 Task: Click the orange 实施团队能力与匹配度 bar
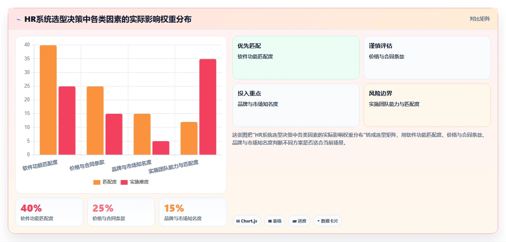(189, 138)
